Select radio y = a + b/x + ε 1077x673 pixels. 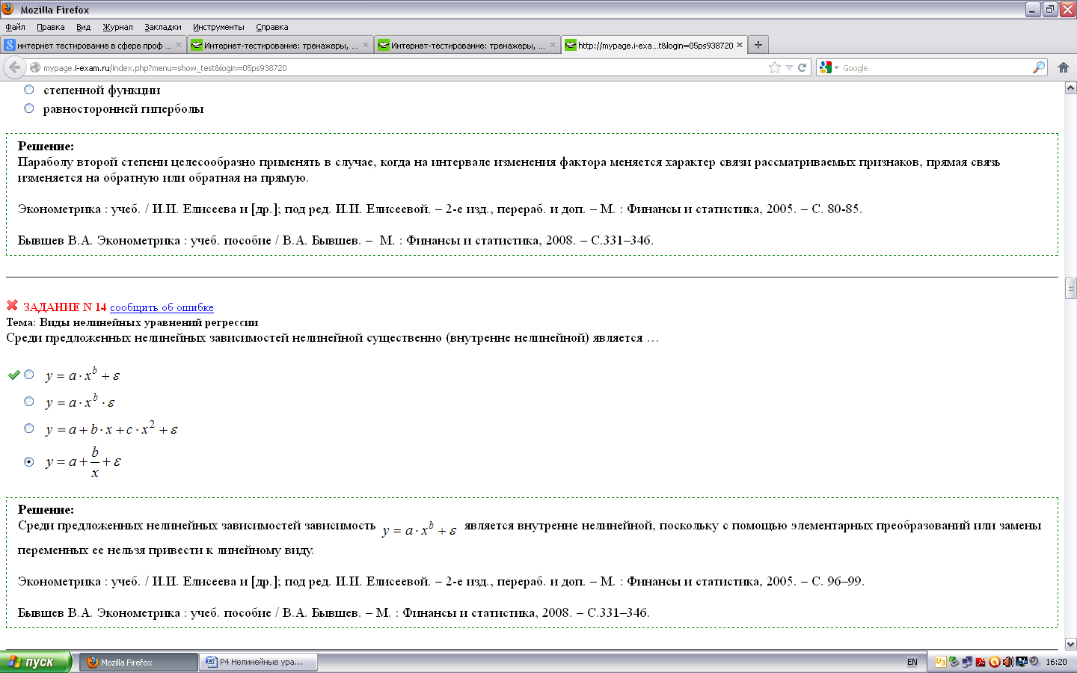[x=28, y=461]
